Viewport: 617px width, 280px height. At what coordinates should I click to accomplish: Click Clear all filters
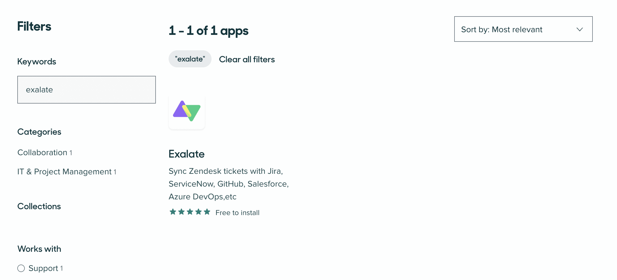(x=247, y=59)
